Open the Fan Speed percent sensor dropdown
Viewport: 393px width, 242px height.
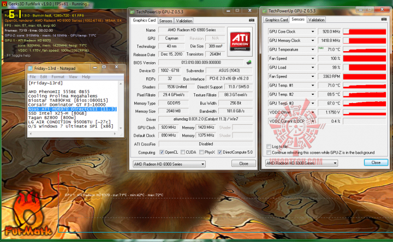(313, 58)
